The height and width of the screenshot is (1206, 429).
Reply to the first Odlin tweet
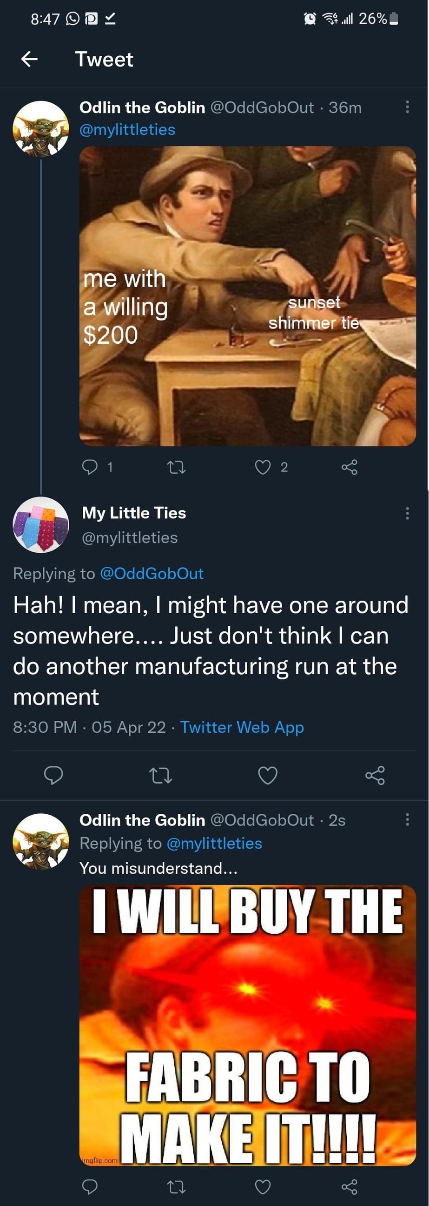pos(90,467)
